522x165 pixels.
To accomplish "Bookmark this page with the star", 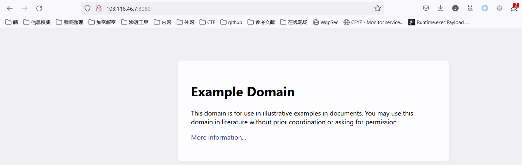I will point(378,8).
